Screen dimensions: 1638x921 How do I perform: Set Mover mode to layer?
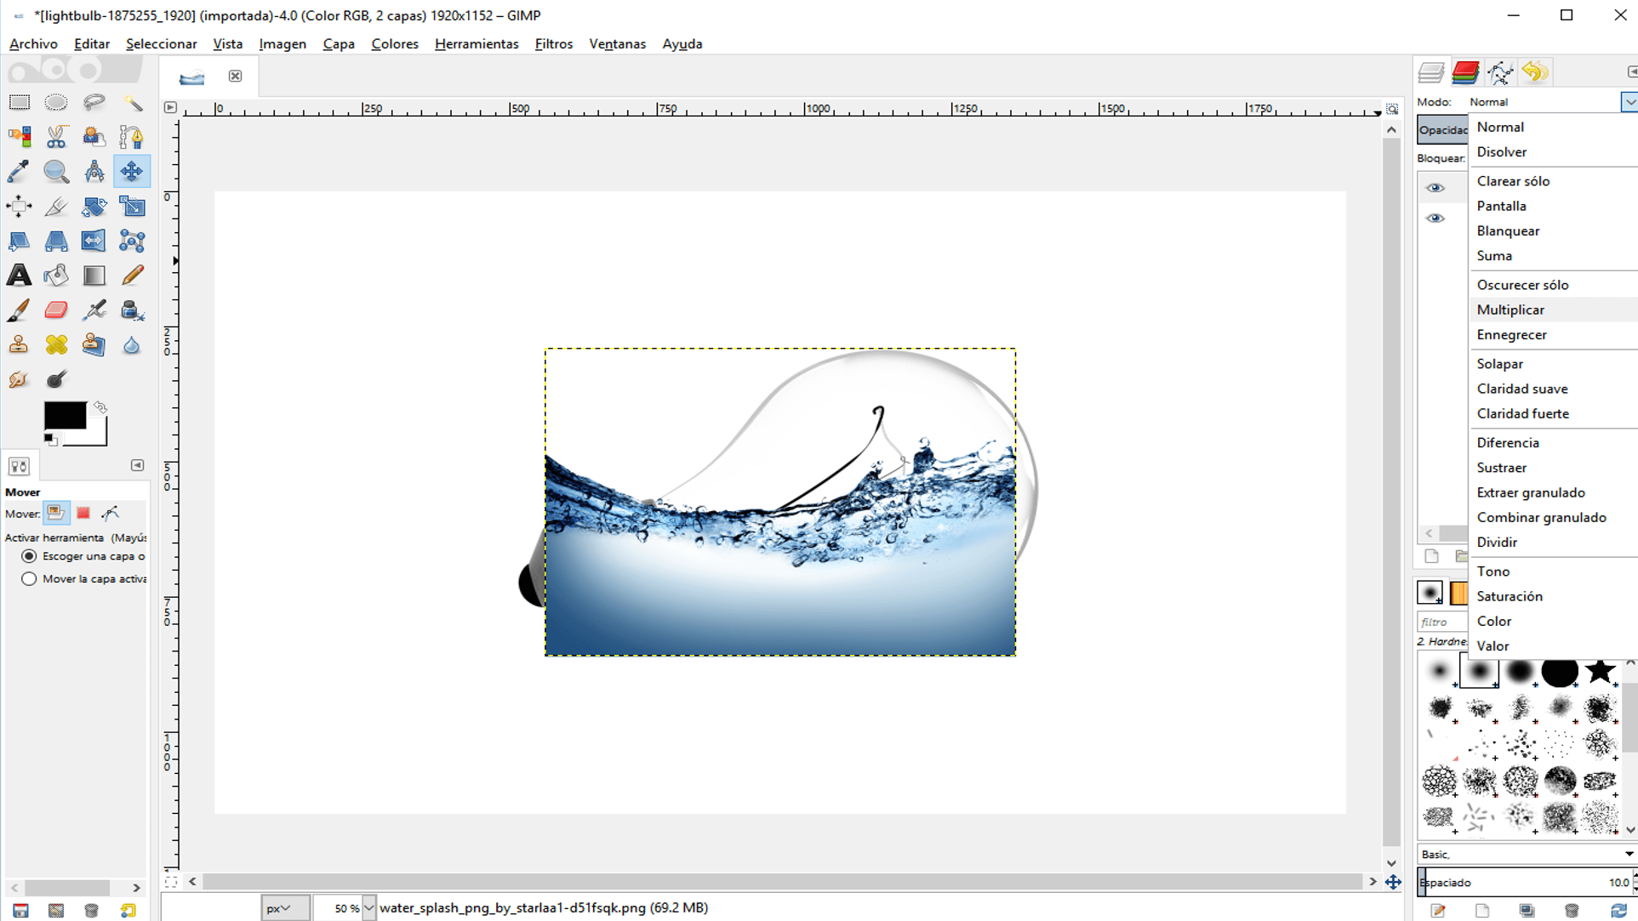[55, 513]
